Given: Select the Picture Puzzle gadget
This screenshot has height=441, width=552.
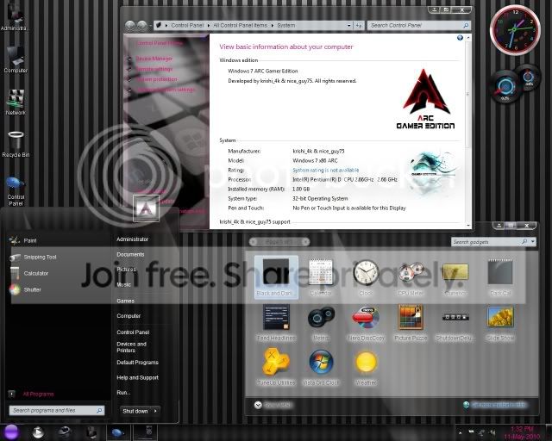Looking at the screenshot, I should click(x=411, y=322).
